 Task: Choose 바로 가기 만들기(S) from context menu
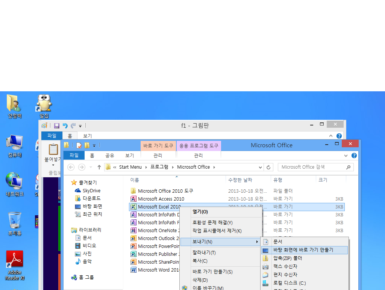coord(212,272)
